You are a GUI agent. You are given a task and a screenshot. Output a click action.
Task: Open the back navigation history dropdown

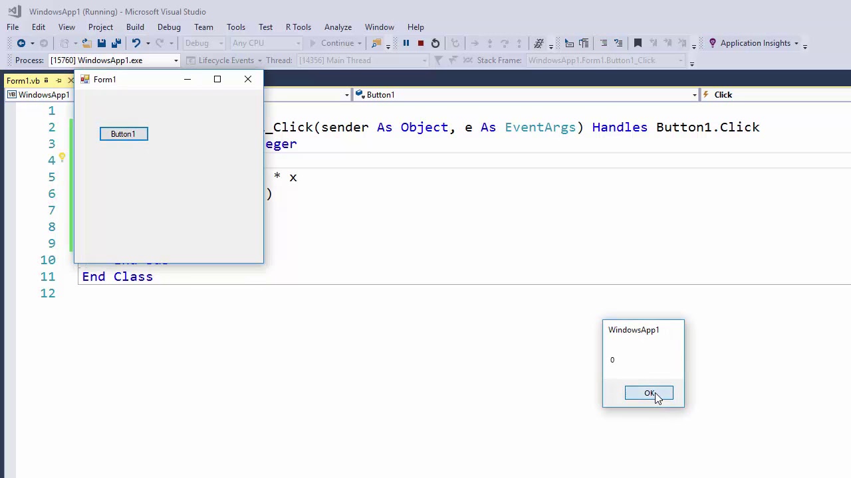tap(32, 43)
